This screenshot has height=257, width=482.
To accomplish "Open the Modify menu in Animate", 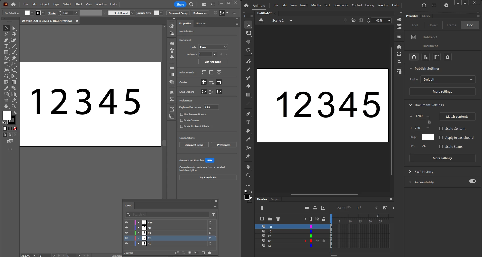I will click(x=316, y=5).
